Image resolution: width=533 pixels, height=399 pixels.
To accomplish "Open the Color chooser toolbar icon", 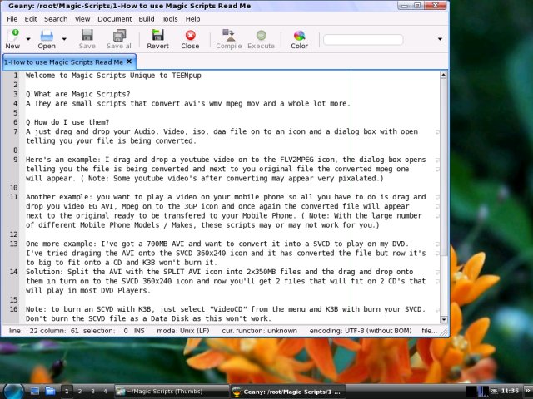I will [300, 39].
